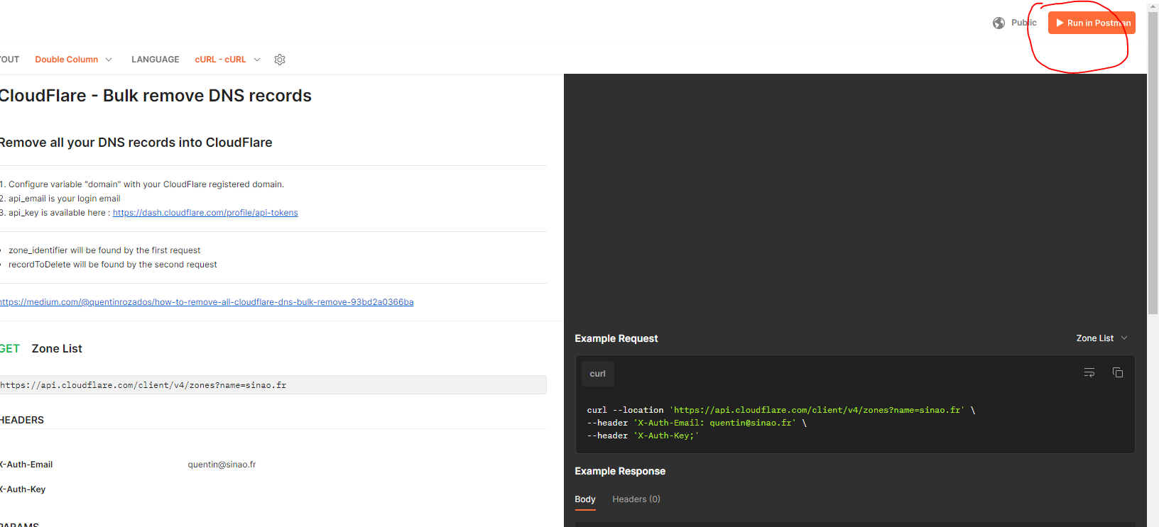Switch to the Headers (0) tab

click(636, 499)
